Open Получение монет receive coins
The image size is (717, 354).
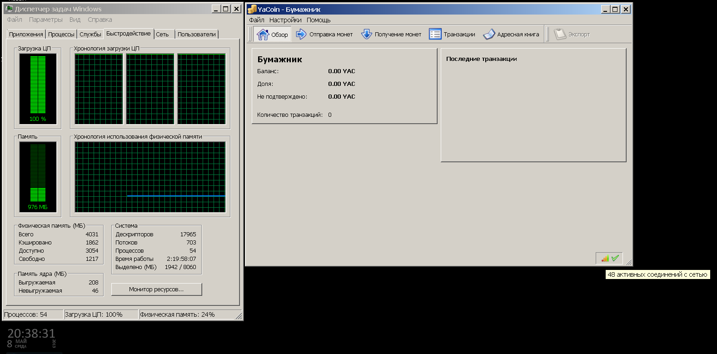click(x=391, y=34)
